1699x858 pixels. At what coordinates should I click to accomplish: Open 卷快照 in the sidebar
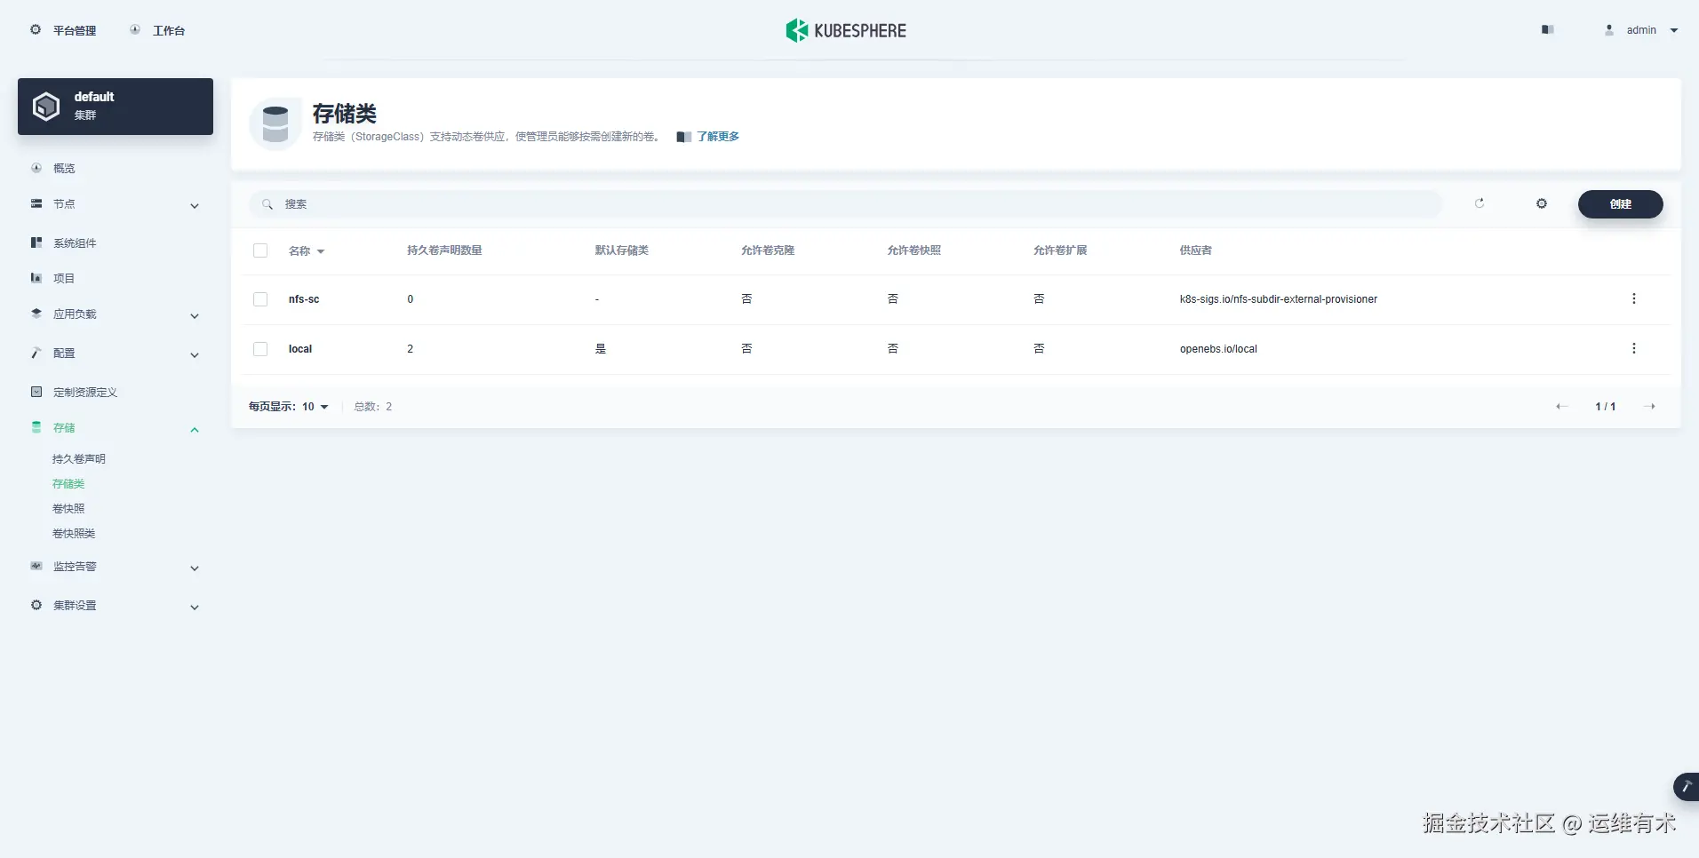pos(68,509)
